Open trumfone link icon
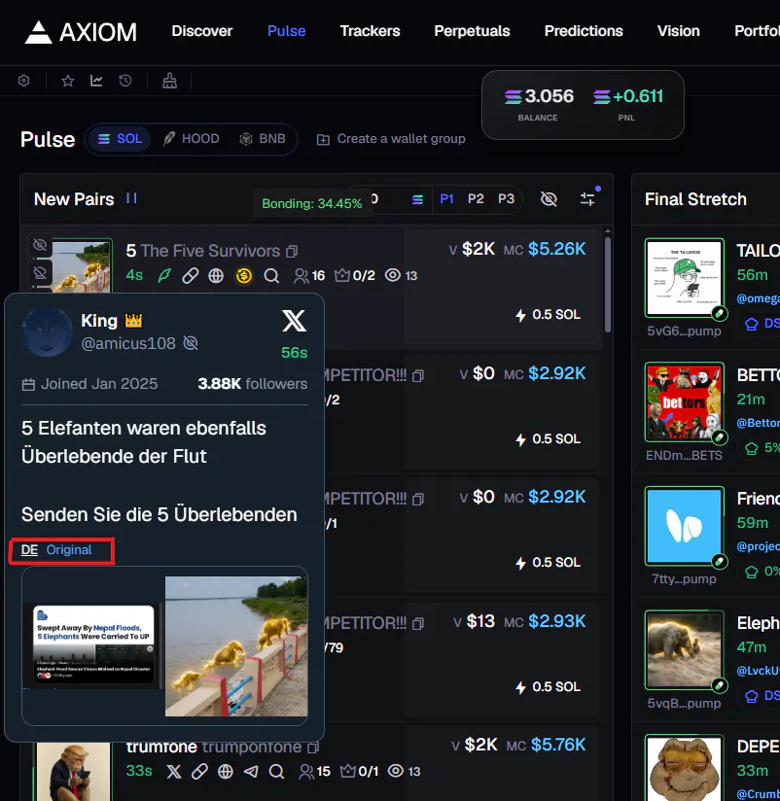 [199, 772]
